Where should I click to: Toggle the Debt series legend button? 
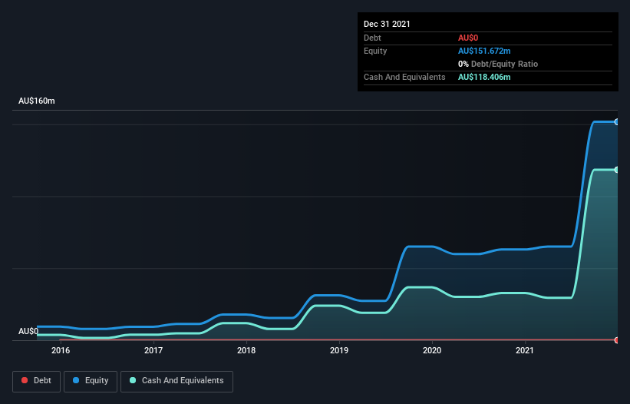pyautogui.click(x=37, y=381)
